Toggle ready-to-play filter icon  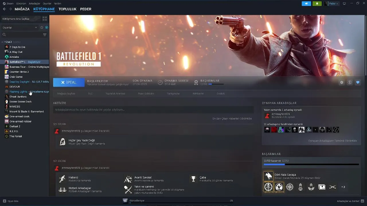(x=46, y=27)
